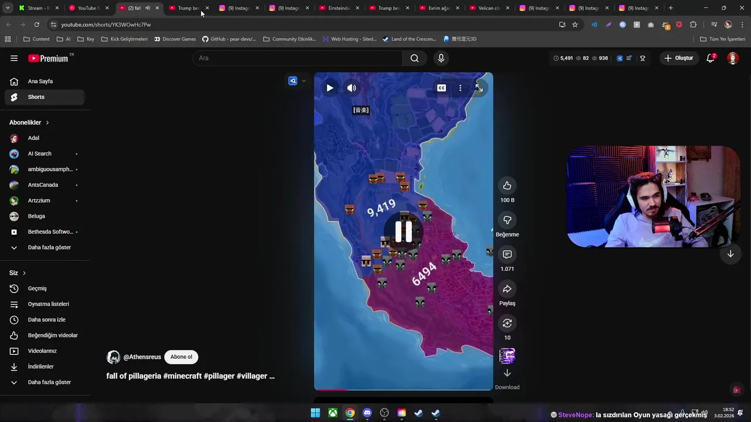This screenshot has width=751, height=422.
Task: Subscribe with the Abone ol button
Action: pyautogui.click(x=181, y=357)
